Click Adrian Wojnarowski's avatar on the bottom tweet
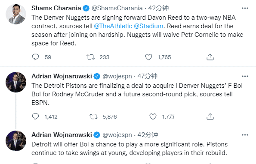The image size is (256, 164). tap(16, 141)
